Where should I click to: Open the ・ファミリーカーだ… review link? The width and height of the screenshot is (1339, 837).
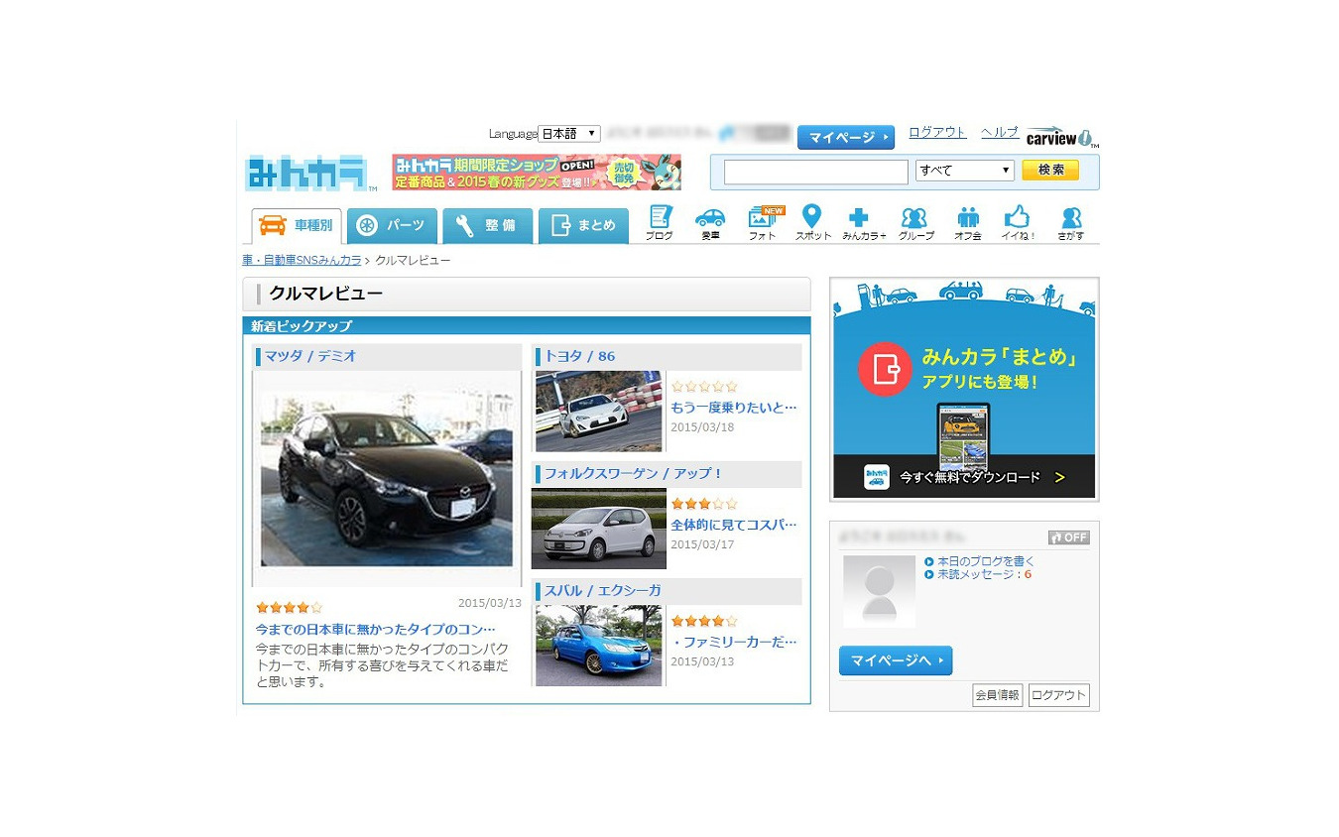[734, 642]
